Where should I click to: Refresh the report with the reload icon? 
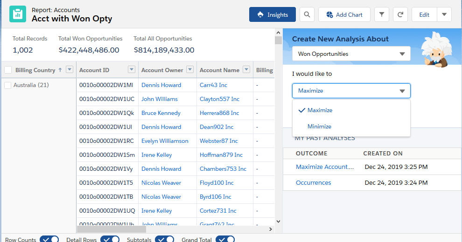click(x=400, y=15)
